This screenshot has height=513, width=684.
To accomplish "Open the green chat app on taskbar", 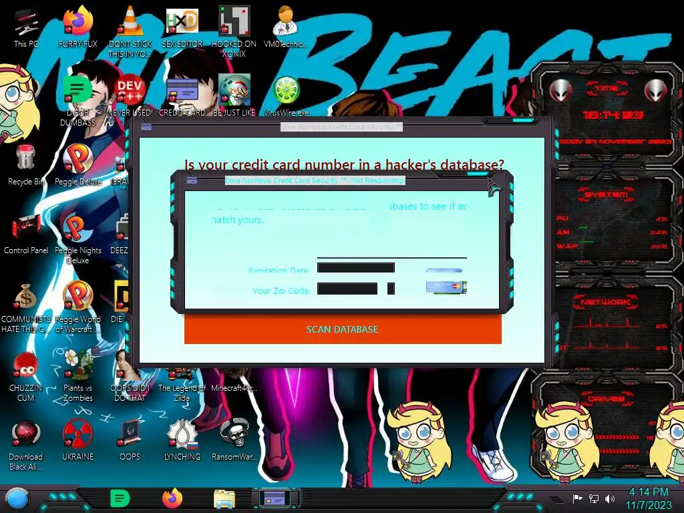I will 120,498.
